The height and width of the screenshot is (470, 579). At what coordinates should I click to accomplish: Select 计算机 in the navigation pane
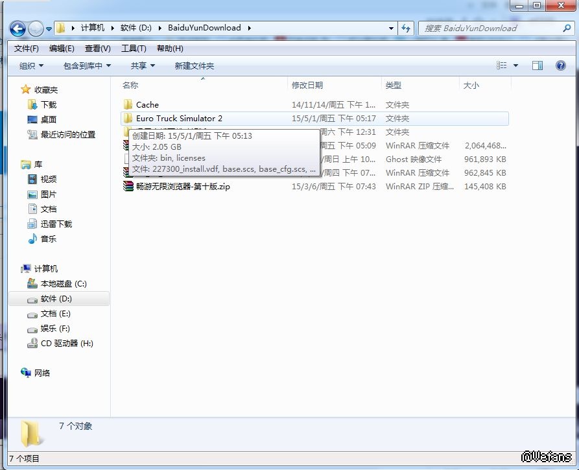pyautogui.click(x=46, y=269)
